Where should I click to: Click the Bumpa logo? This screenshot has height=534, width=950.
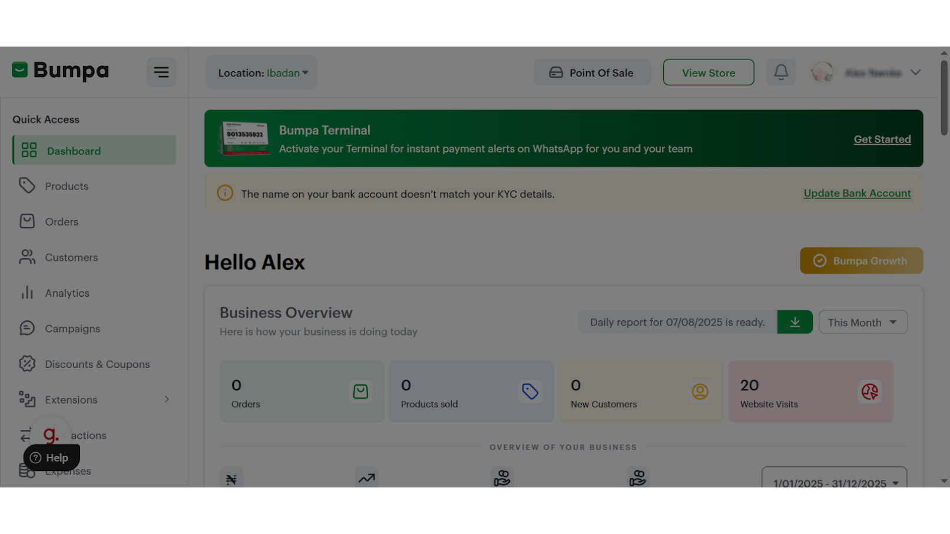[60, 71]
